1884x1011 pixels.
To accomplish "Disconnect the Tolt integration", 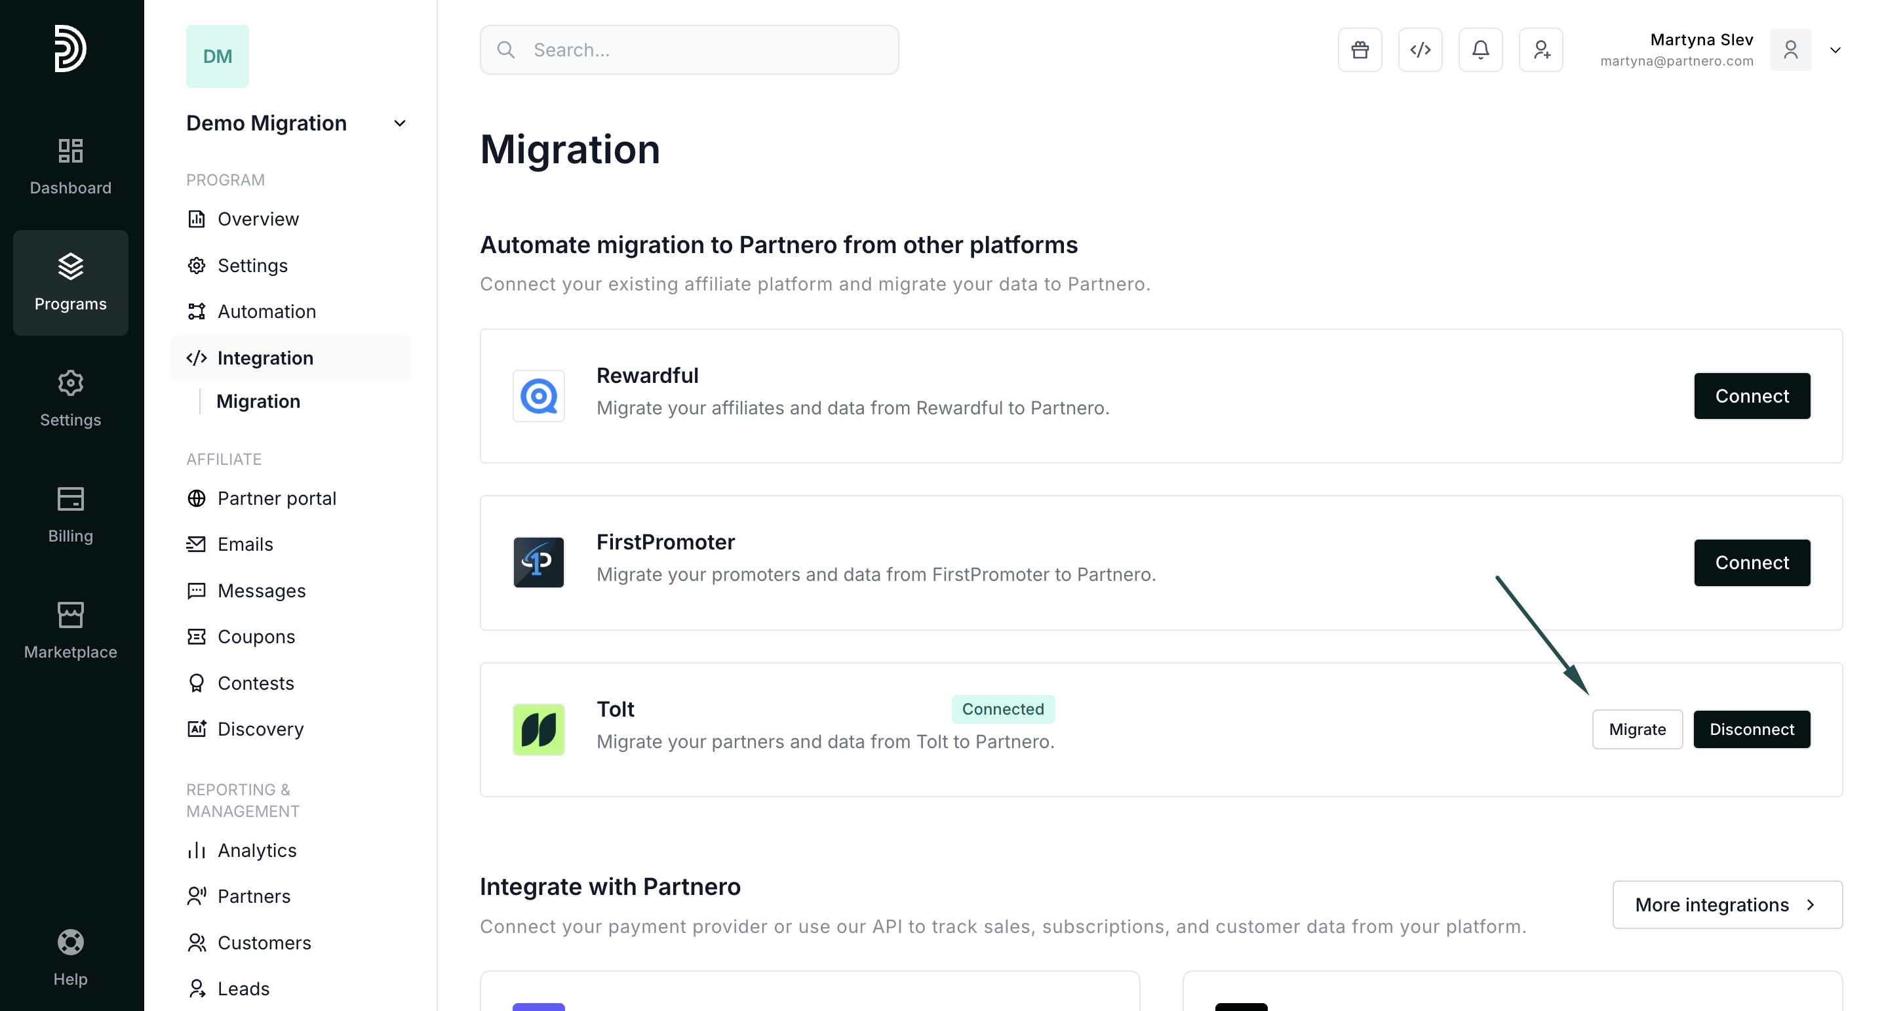I will (1751, 728).
